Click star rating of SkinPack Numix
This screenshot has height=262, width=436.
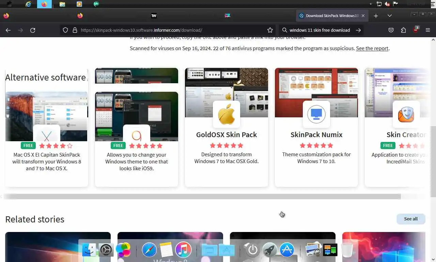click(316, 146)
